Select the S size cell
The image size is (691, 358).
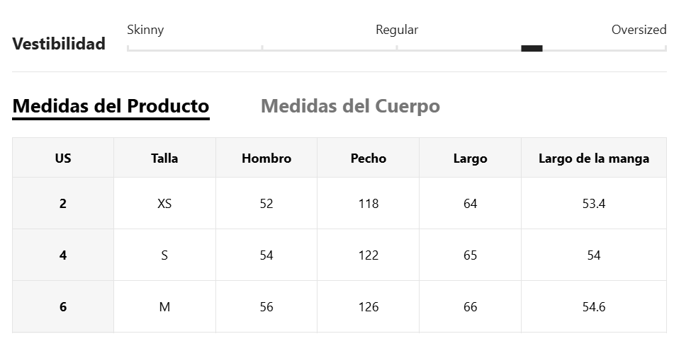click(x=164, y=255)
